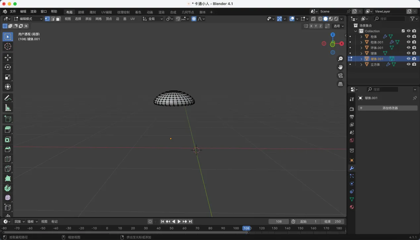The width and height of the screenshot is (420, 240).
Task: Open the Modifiers wrench properties tab
Action: 352,168
